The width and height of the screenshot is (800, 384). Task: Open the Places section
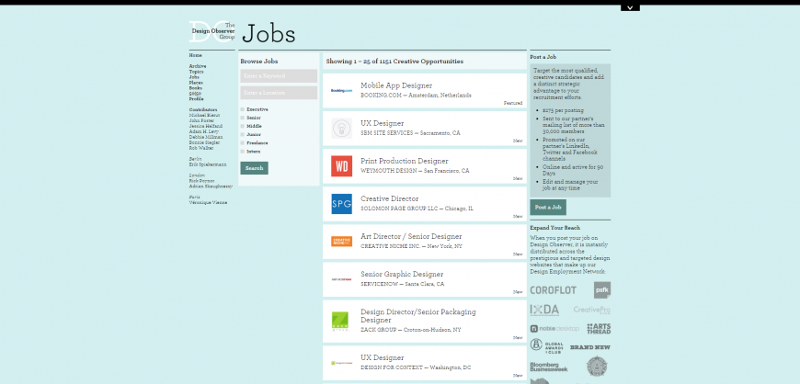click(196, 83)
